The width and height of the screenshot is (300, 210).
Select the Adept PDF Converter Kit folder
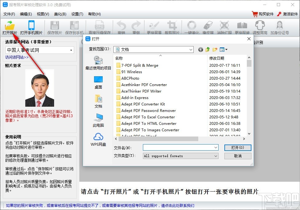pyautogui.click(x=140, y=104)
